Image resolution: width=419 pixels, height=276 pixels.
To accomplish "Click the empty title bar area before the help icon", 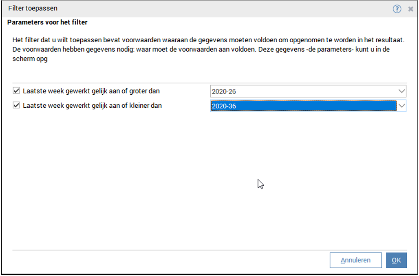I will tap(224, 9).
